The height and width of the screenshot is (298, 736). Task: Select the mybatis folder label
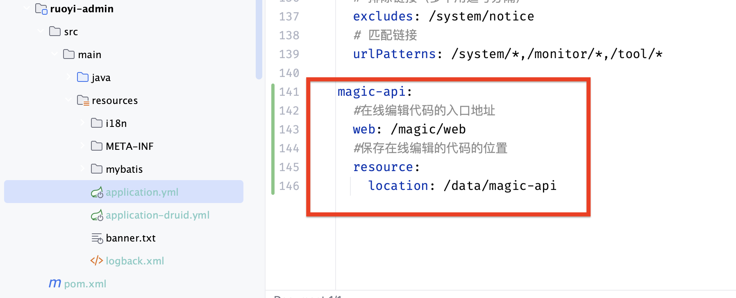click(124, 169)
